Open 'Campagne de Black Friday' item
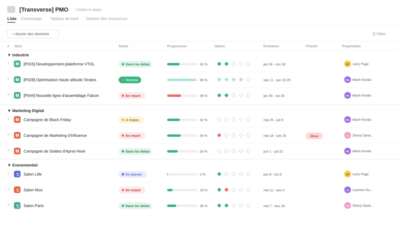This screenshot has width=400, height=230. (47, 119)
